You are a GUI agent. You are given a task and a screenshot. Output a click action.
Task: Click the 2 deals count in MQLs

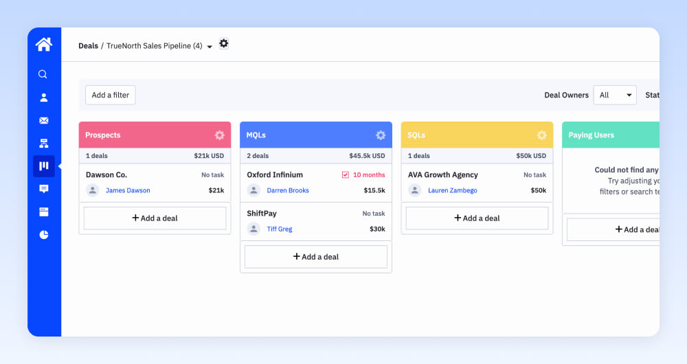coord(258,155)
